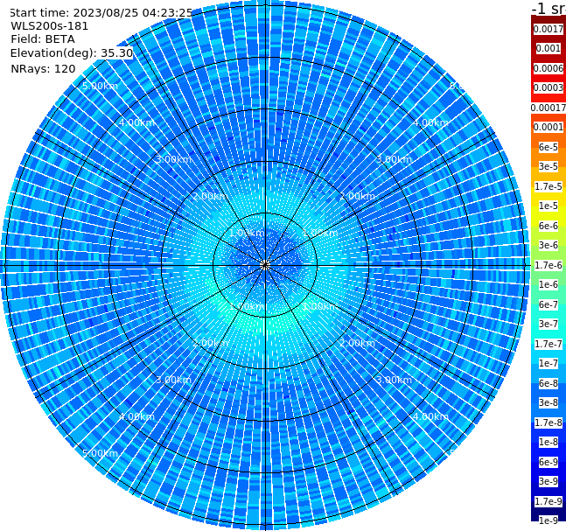Click the 6e-8 colorbar label

coord(549,383)
